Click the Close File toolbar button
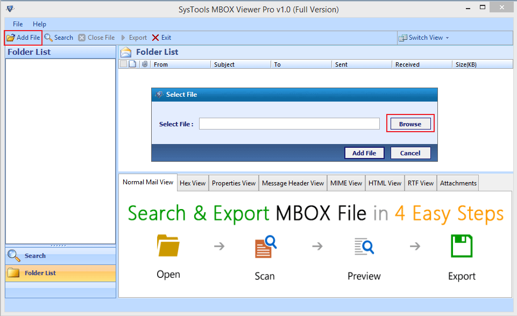The height and width of the screenshot is (316, 517). (97, 38)
